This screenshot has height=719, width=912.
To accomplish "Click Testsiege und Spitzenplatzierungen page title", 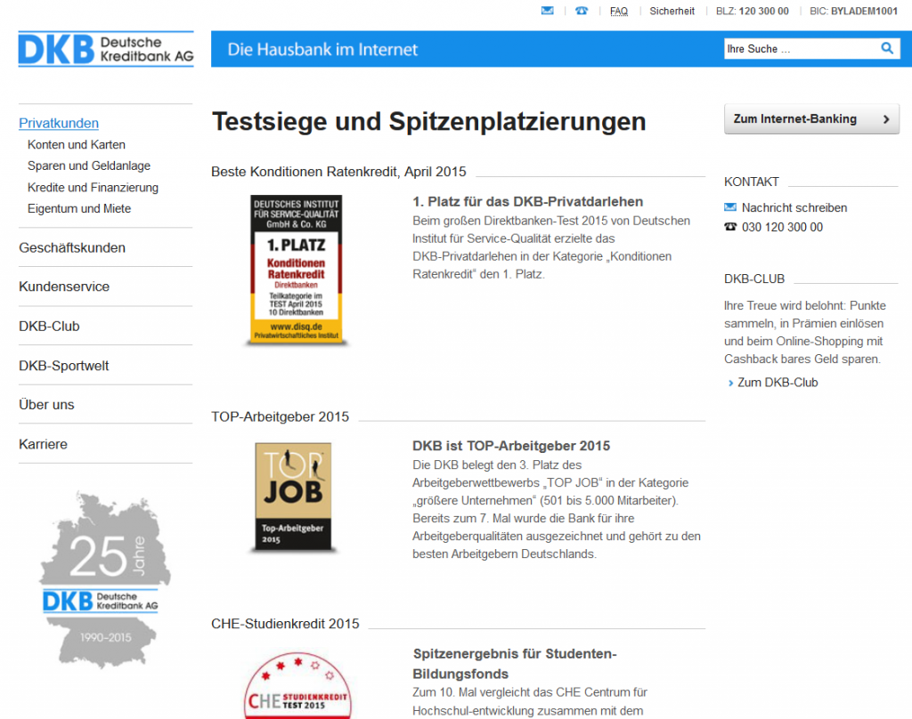I will click(x=428, y=122).
